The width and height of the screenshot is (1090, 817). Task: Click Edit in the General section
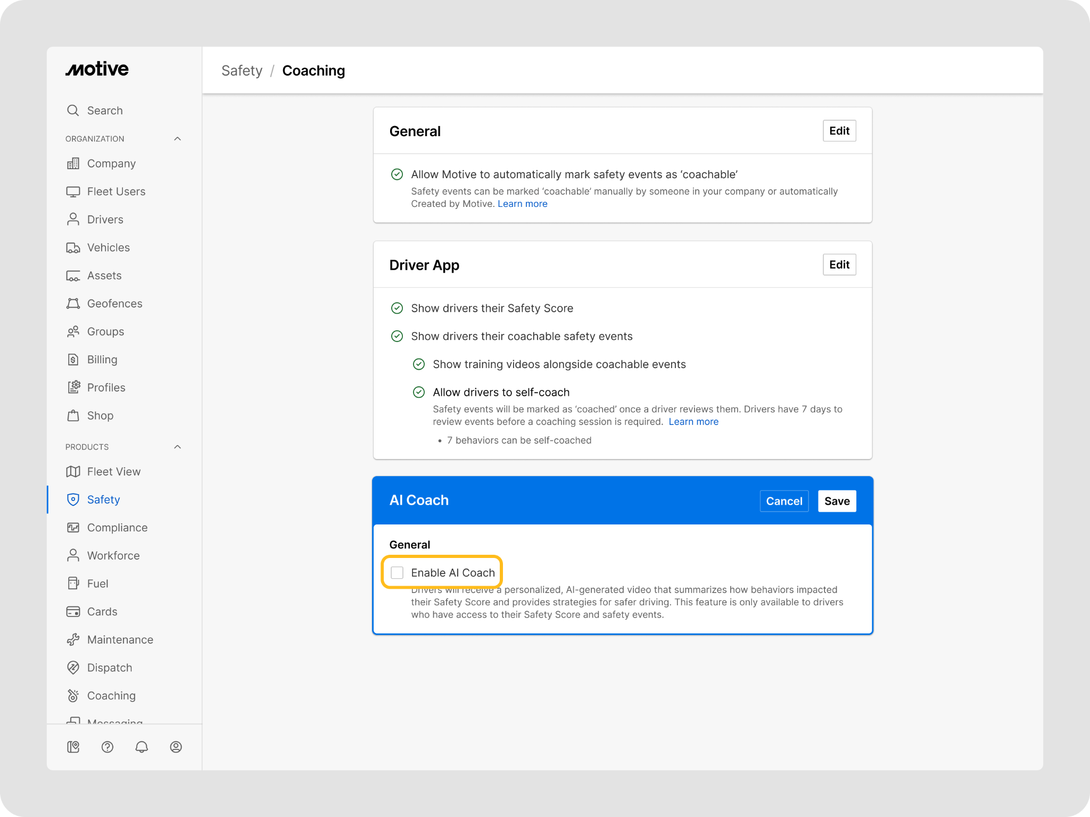(x=839, y=131)
